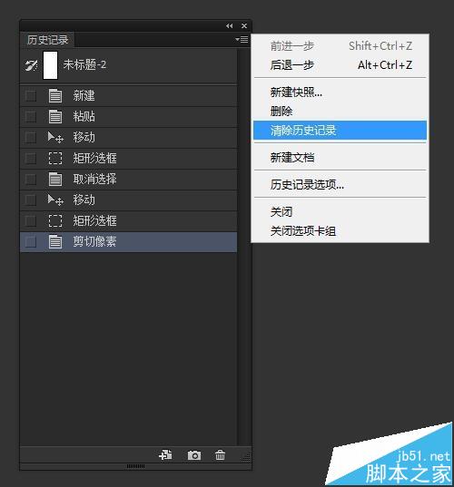This screenshot has height=487, width=454.
Task: Click the 未标题-2 snapshot name
Action: coord(84,65)
